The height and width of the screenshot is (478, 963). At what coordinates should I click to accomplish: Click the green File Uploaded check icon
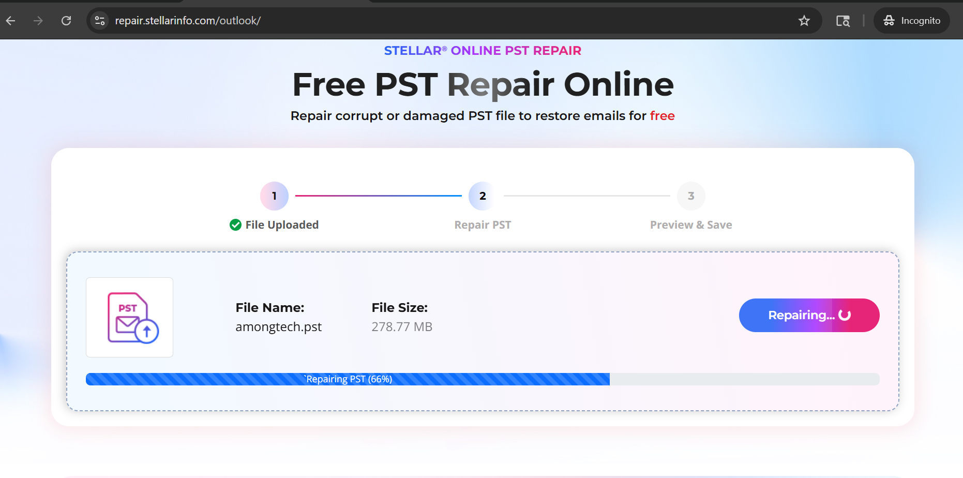(235, 225)
